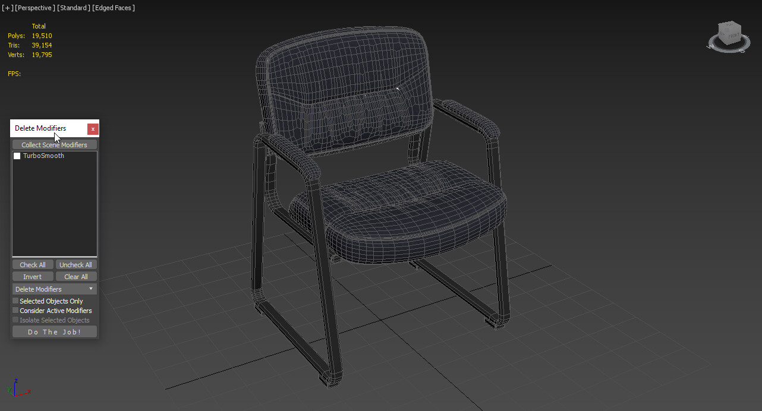The height and width of the screenshot is (411, 762).
Task: Check the Selected Objects Only option
Action: pyautogui.click(x=15, y=301)
